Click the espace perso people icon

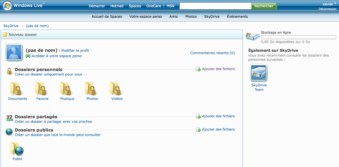[28, 56]
